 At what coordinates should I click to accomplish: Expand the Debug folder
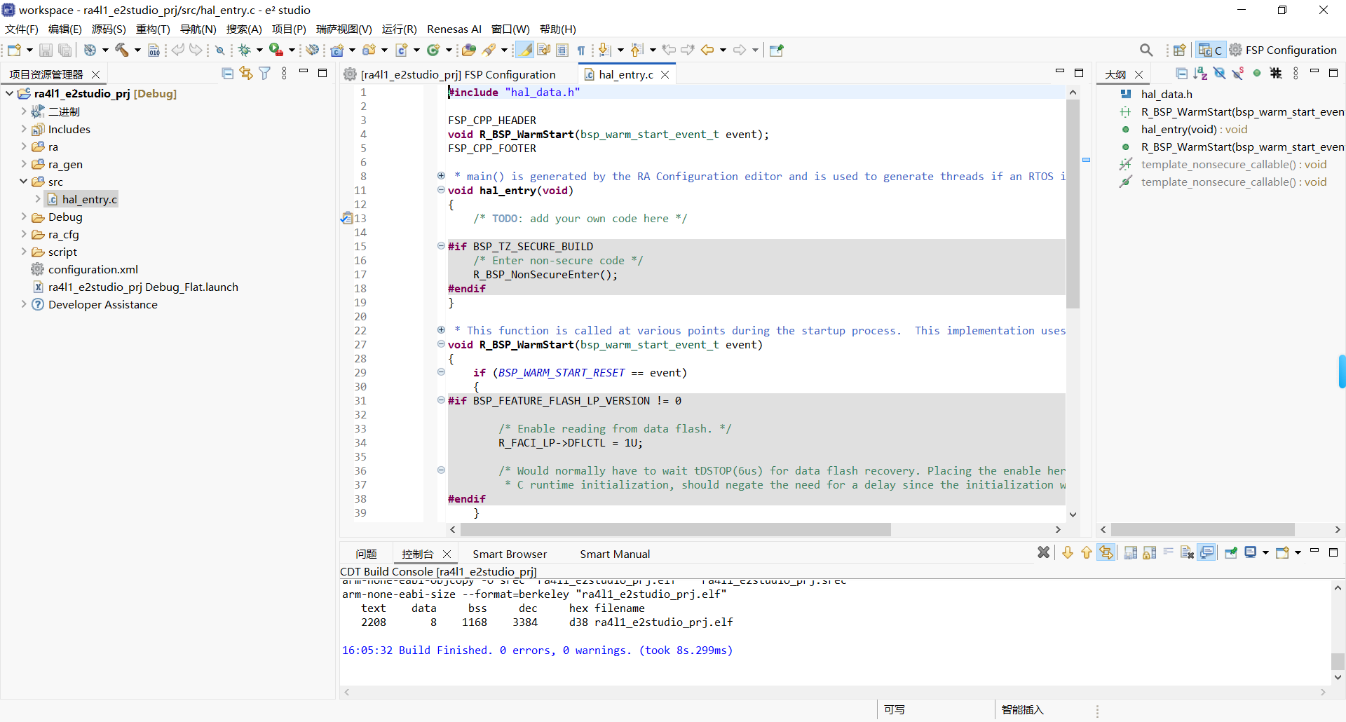click(23, 217)
